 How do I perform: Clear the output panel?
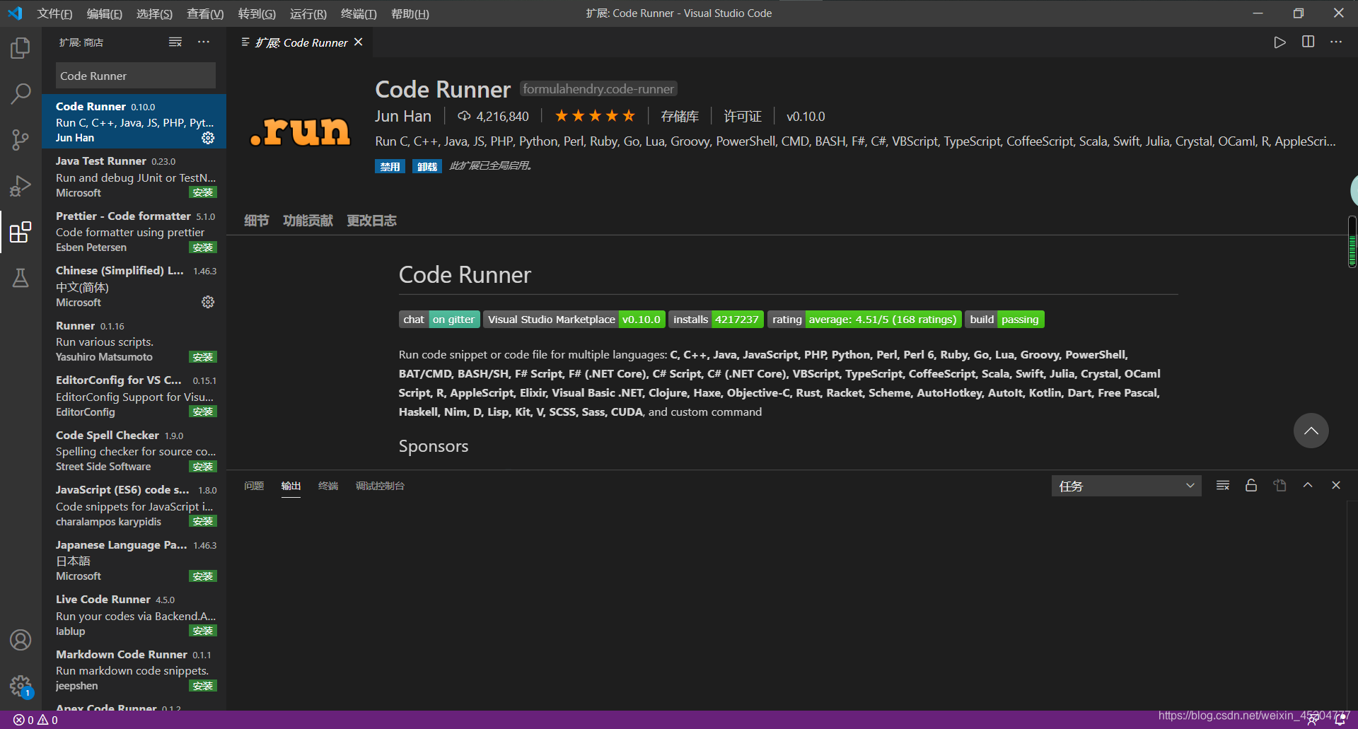pos(1223,485)
